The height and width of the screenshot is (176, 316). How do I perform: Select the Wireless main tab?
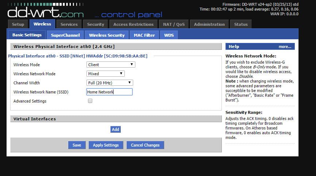click(x=42, y=24)
